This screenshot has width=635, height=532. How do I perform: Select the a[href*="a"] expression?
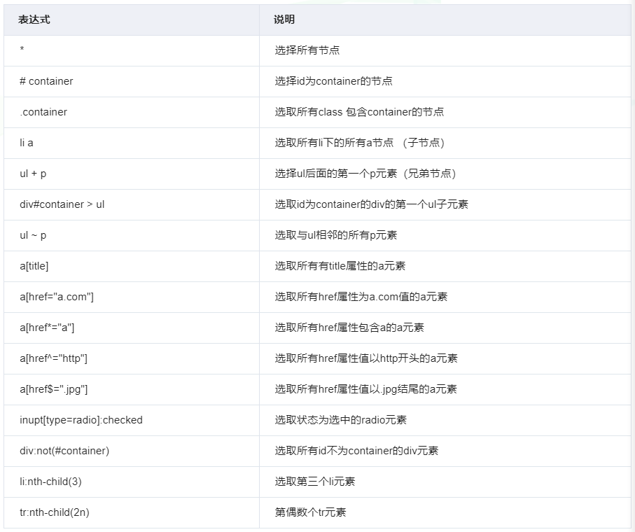[47, 328]
